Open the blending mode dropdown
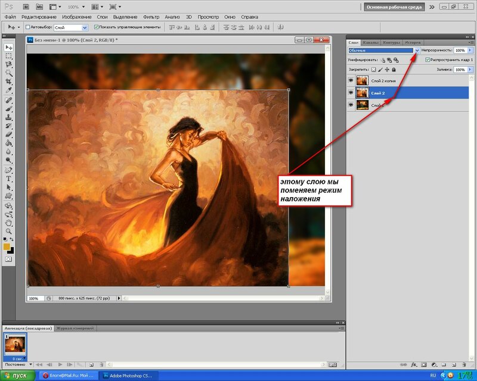The height and width of the screenshot is (381, 477). pyautogui.click(x=417, y=51)
